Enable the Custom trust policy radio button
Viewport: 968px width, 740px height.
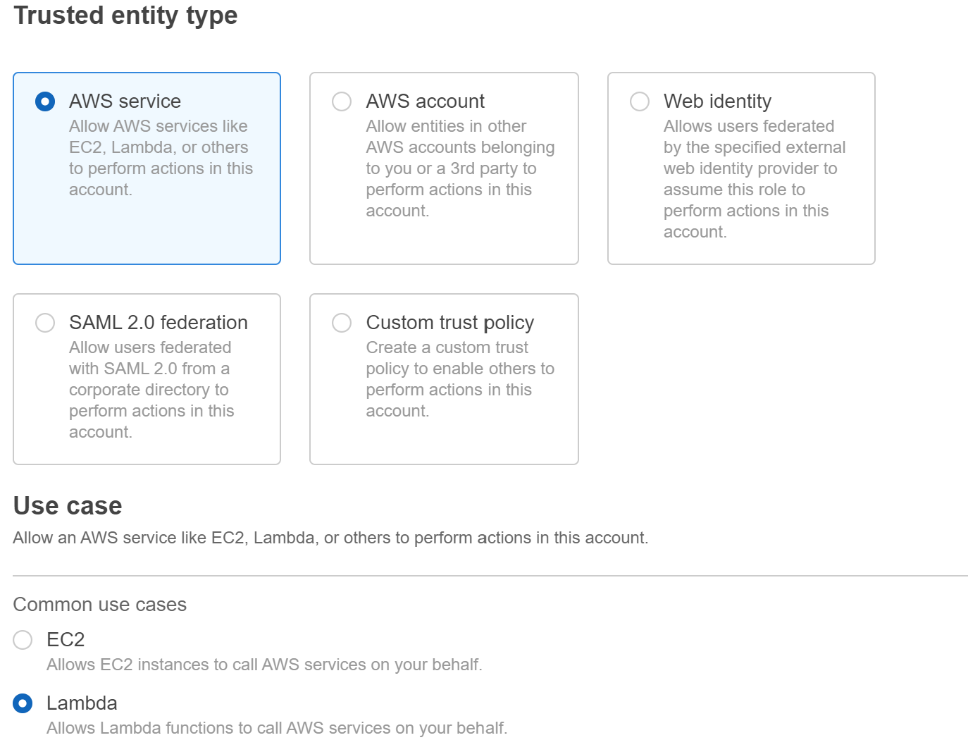click(x=342, y=323)
